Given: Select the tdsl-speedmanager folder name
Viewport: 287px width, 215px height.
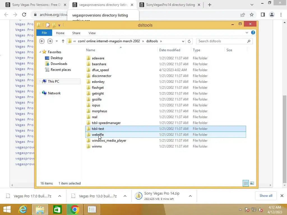Looking at the screenshot, I should [106, 123].
